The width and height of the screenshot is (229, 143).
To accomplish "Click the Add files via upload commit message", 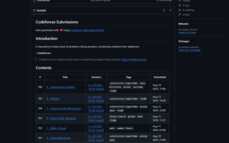I will (x=100, y=1).
